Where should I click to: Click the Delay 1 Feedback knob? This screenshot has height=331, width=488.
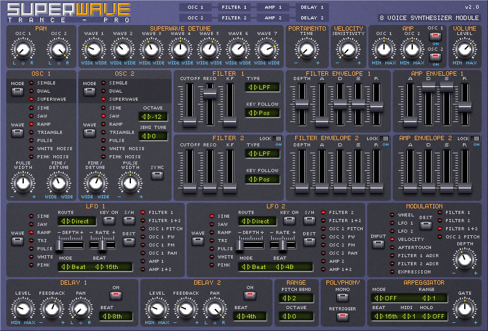click(52, 308)
